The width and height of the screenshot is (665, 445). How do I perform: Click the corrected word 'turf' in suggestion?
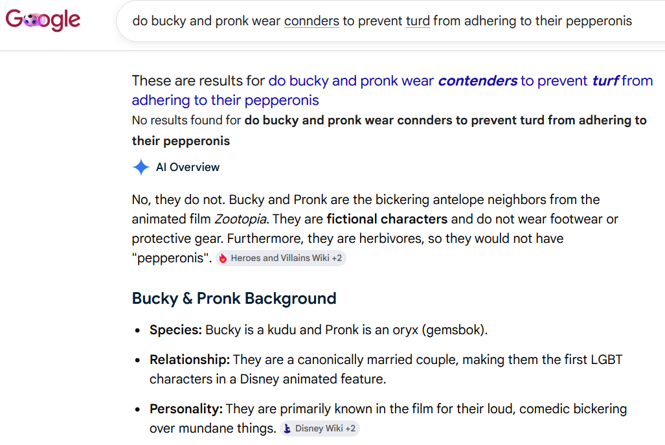pyautogui.click(x=605, y=80)
